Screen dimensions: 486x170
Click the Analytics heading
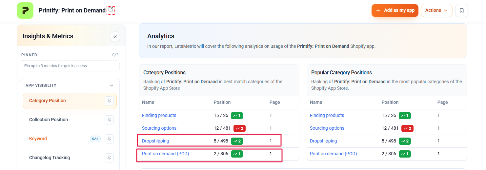tap(161, 36)
